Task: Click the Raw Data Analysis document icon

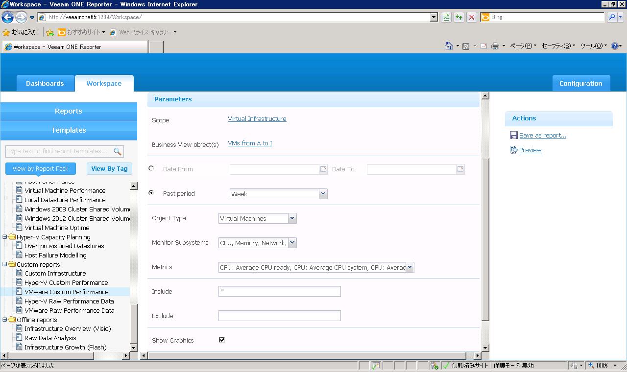Action: (20, 338)
